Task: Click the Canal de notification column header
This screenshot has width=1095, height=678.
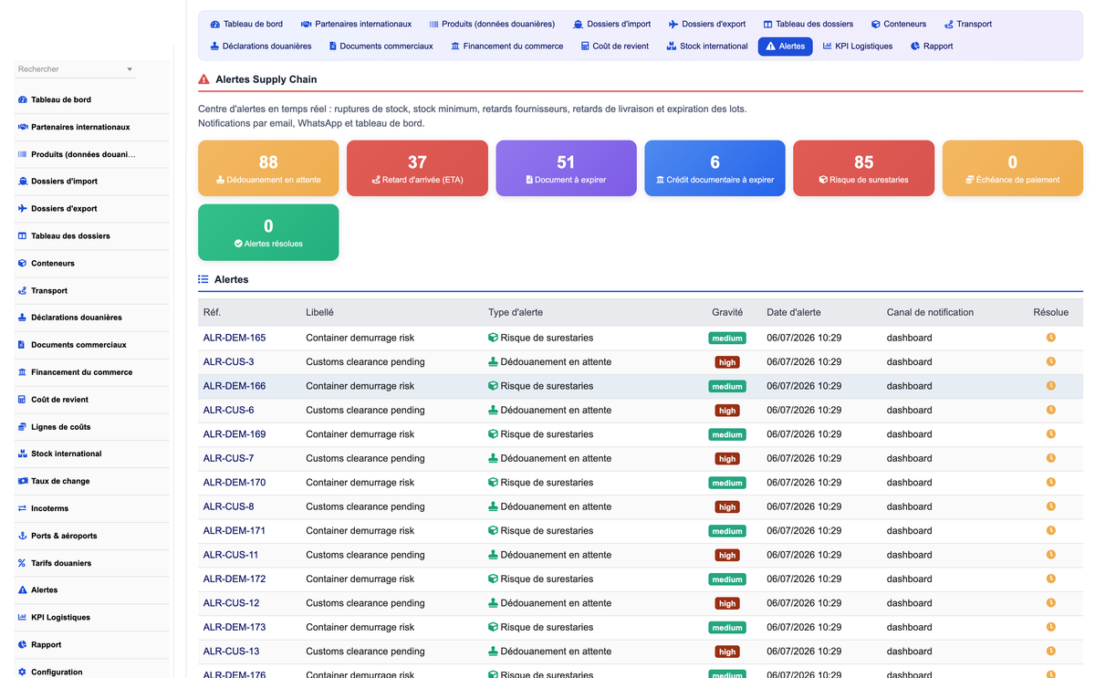Action: pyautogui.click(x=930, y=312)
